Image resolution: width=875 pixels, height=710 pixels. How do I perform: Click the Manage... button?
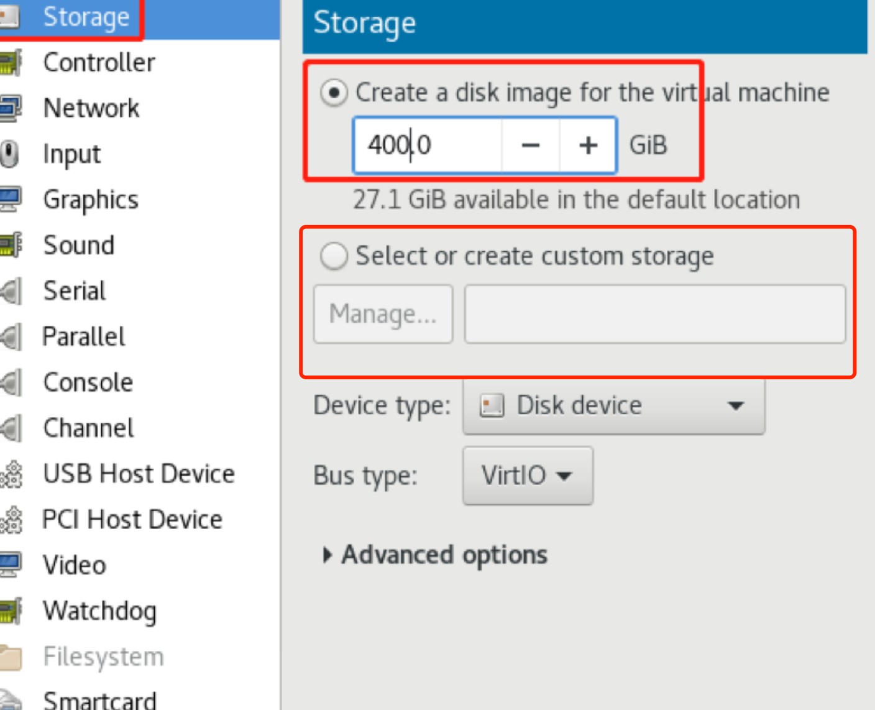(x=383, y=314)
